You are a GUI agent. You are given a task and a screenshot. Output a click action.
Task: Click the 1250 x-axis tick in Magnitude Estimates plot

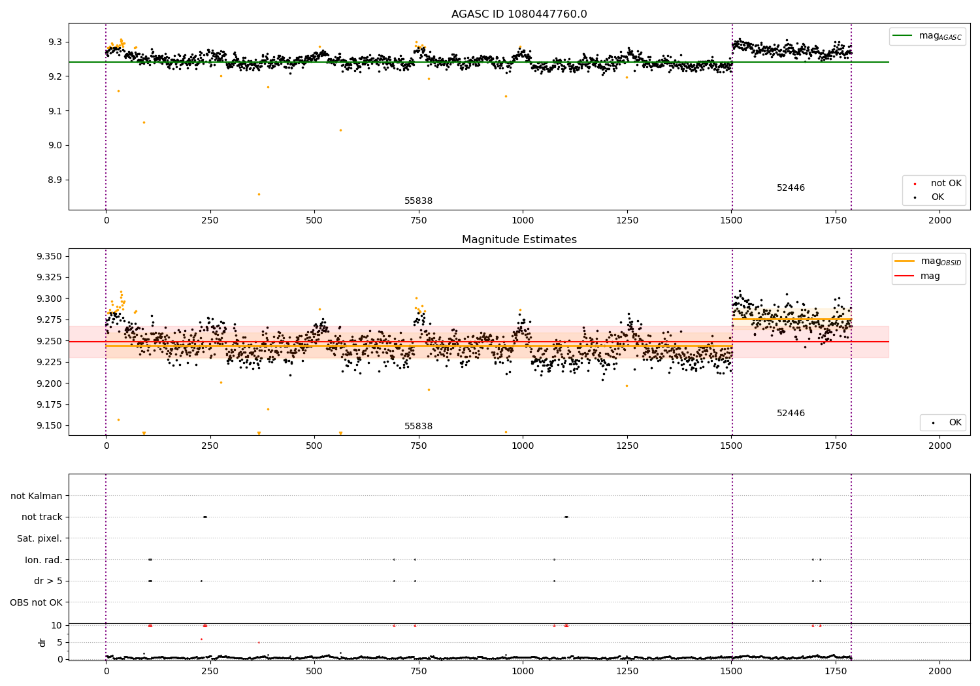[627, 446]
